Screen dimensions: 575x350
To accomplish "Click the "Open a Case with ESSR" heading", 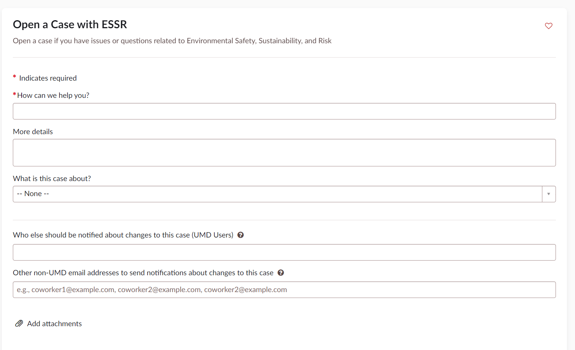I will tap(70, 25).
